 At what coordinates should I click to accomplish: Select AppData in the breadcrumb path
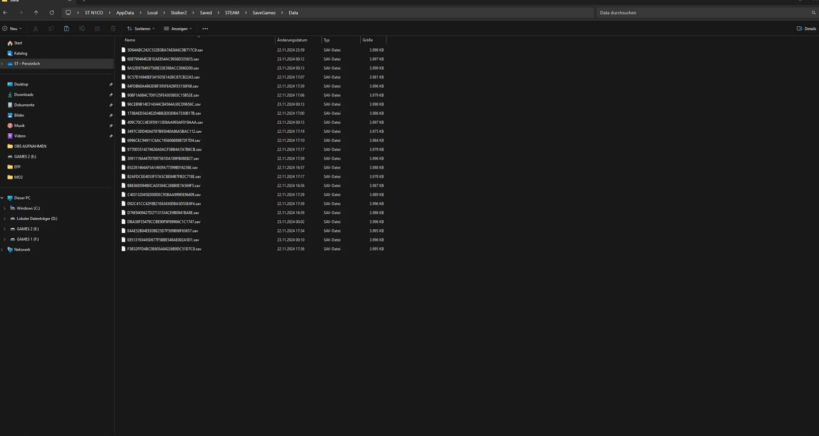125,12
